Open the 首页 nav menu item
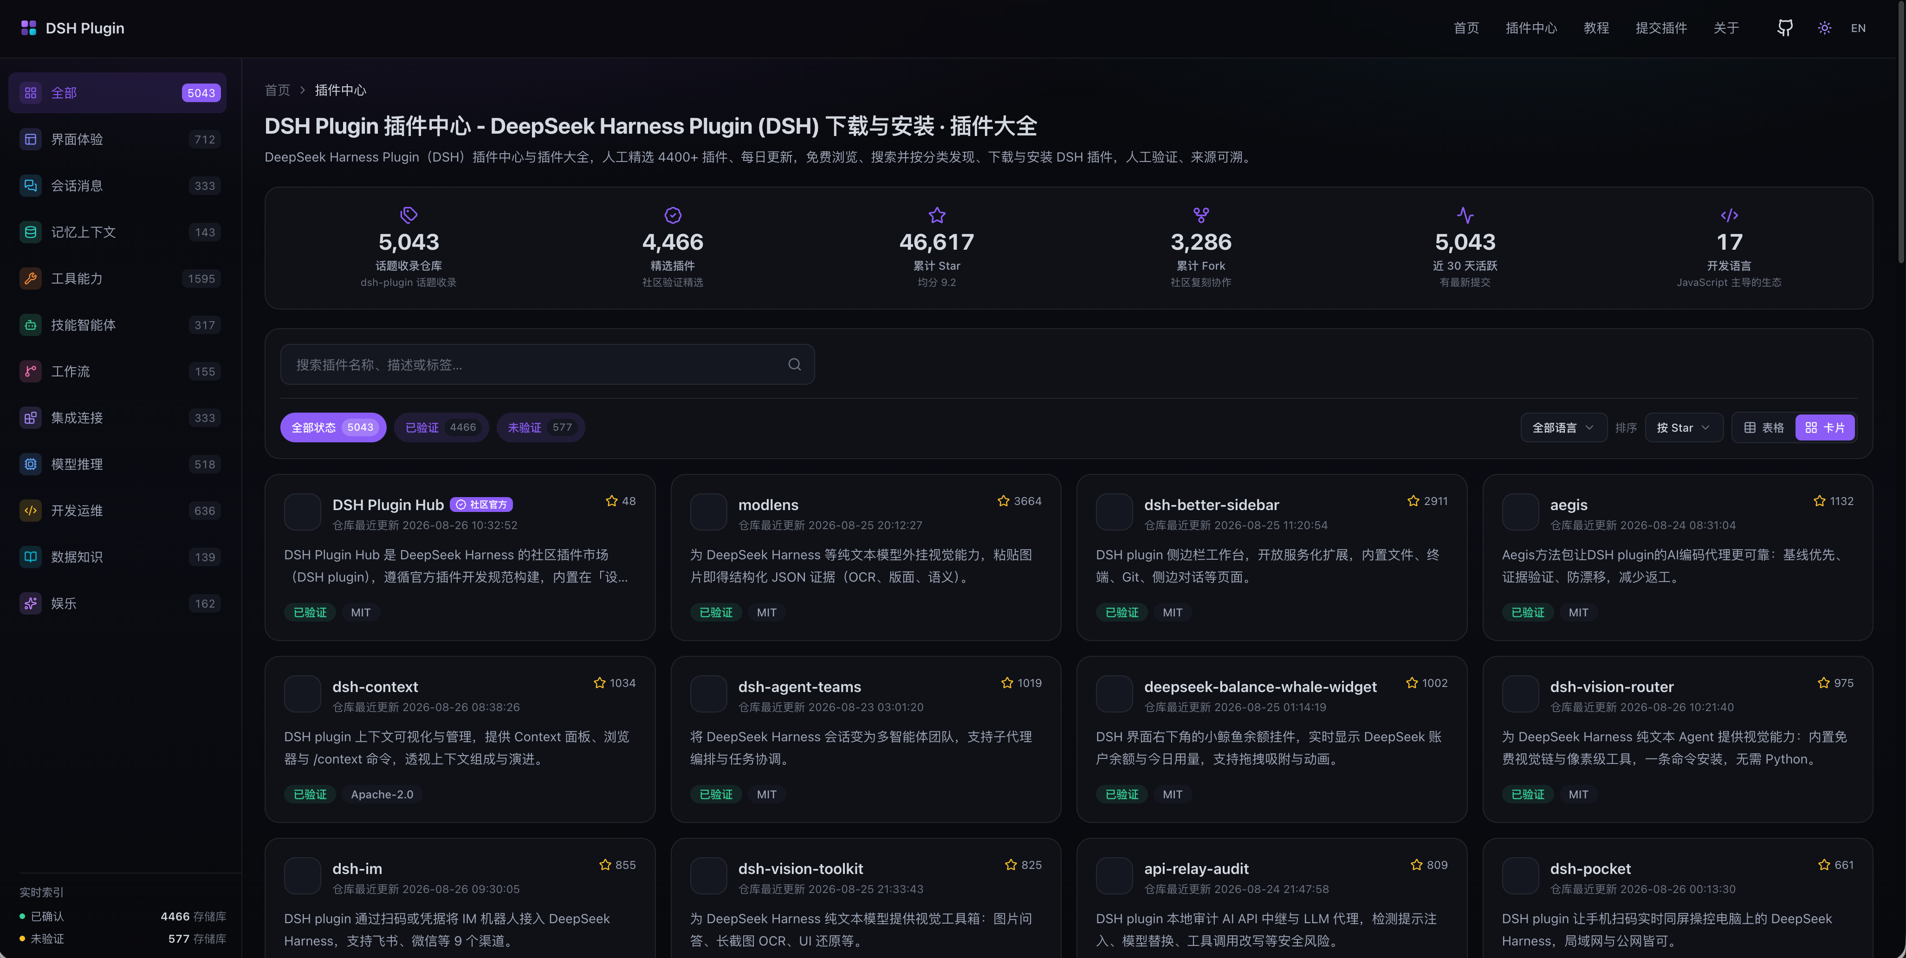The height and width of the screenshot is (958, 1906). [1466, 28]
